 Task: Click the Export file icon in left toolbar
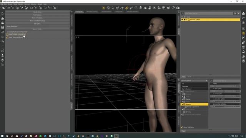3,37
